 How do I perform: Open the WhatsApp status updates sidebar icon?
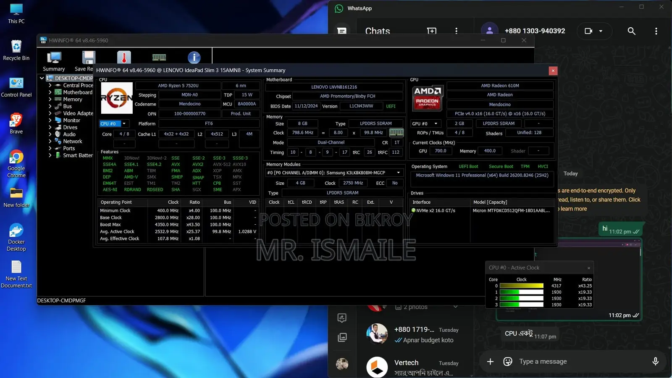click(342, 318)
